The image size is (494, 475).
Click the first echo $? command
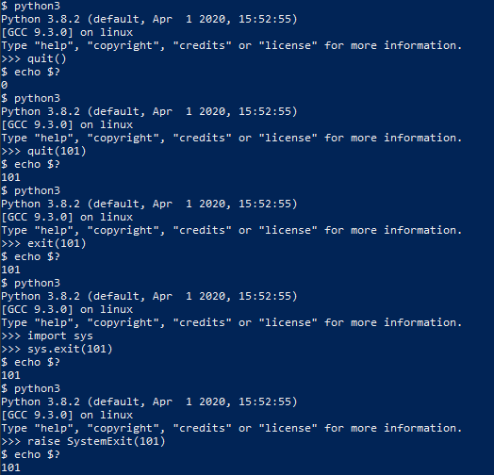pyautogui.click(x=30, y=73)
